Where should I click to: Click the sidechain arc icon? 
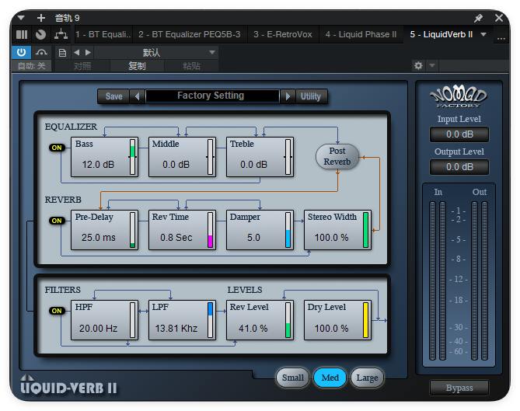tap(41, 52)
